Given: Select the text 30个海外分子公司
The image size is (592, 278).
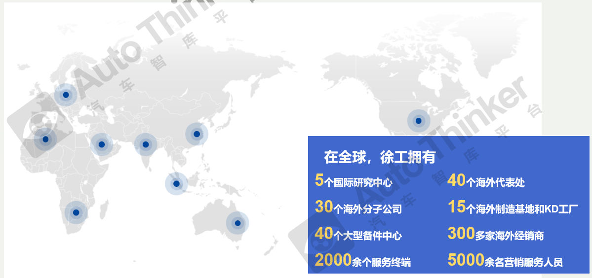Looking at the screenshot, I should (x=358, y=207).
